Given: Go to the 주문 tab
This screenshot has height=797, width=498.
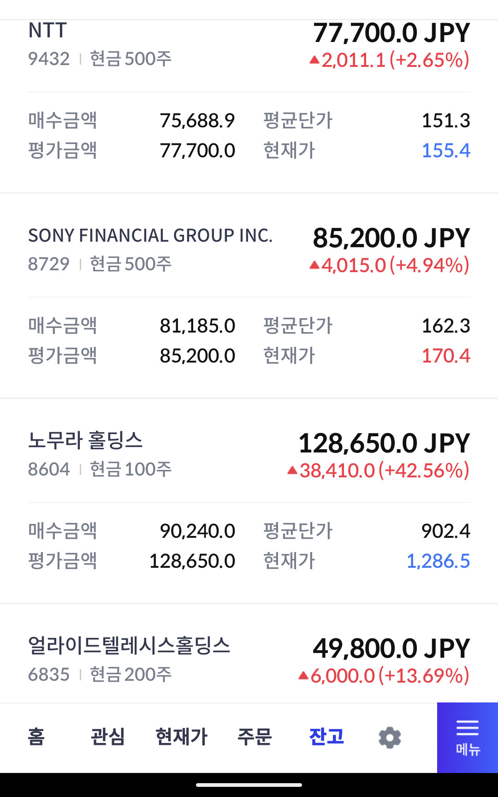Looking at the screenshot, I should 255,737.
